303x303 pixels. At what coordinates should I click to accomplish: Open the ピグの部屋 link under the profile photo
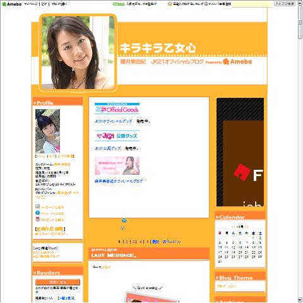click(66, 156)
